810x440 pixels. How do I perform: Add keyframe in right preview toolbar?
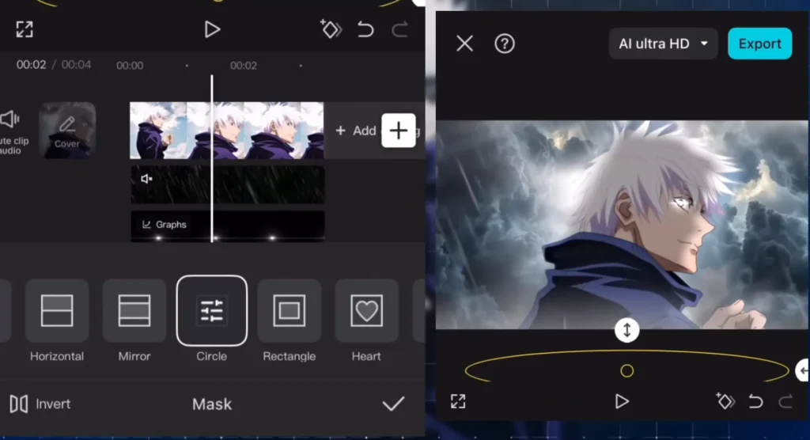click(x=725, y=400)
